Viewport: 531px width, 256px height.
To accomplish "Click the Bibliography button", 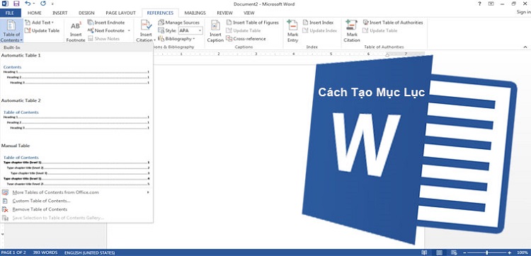I will point(176,39).
